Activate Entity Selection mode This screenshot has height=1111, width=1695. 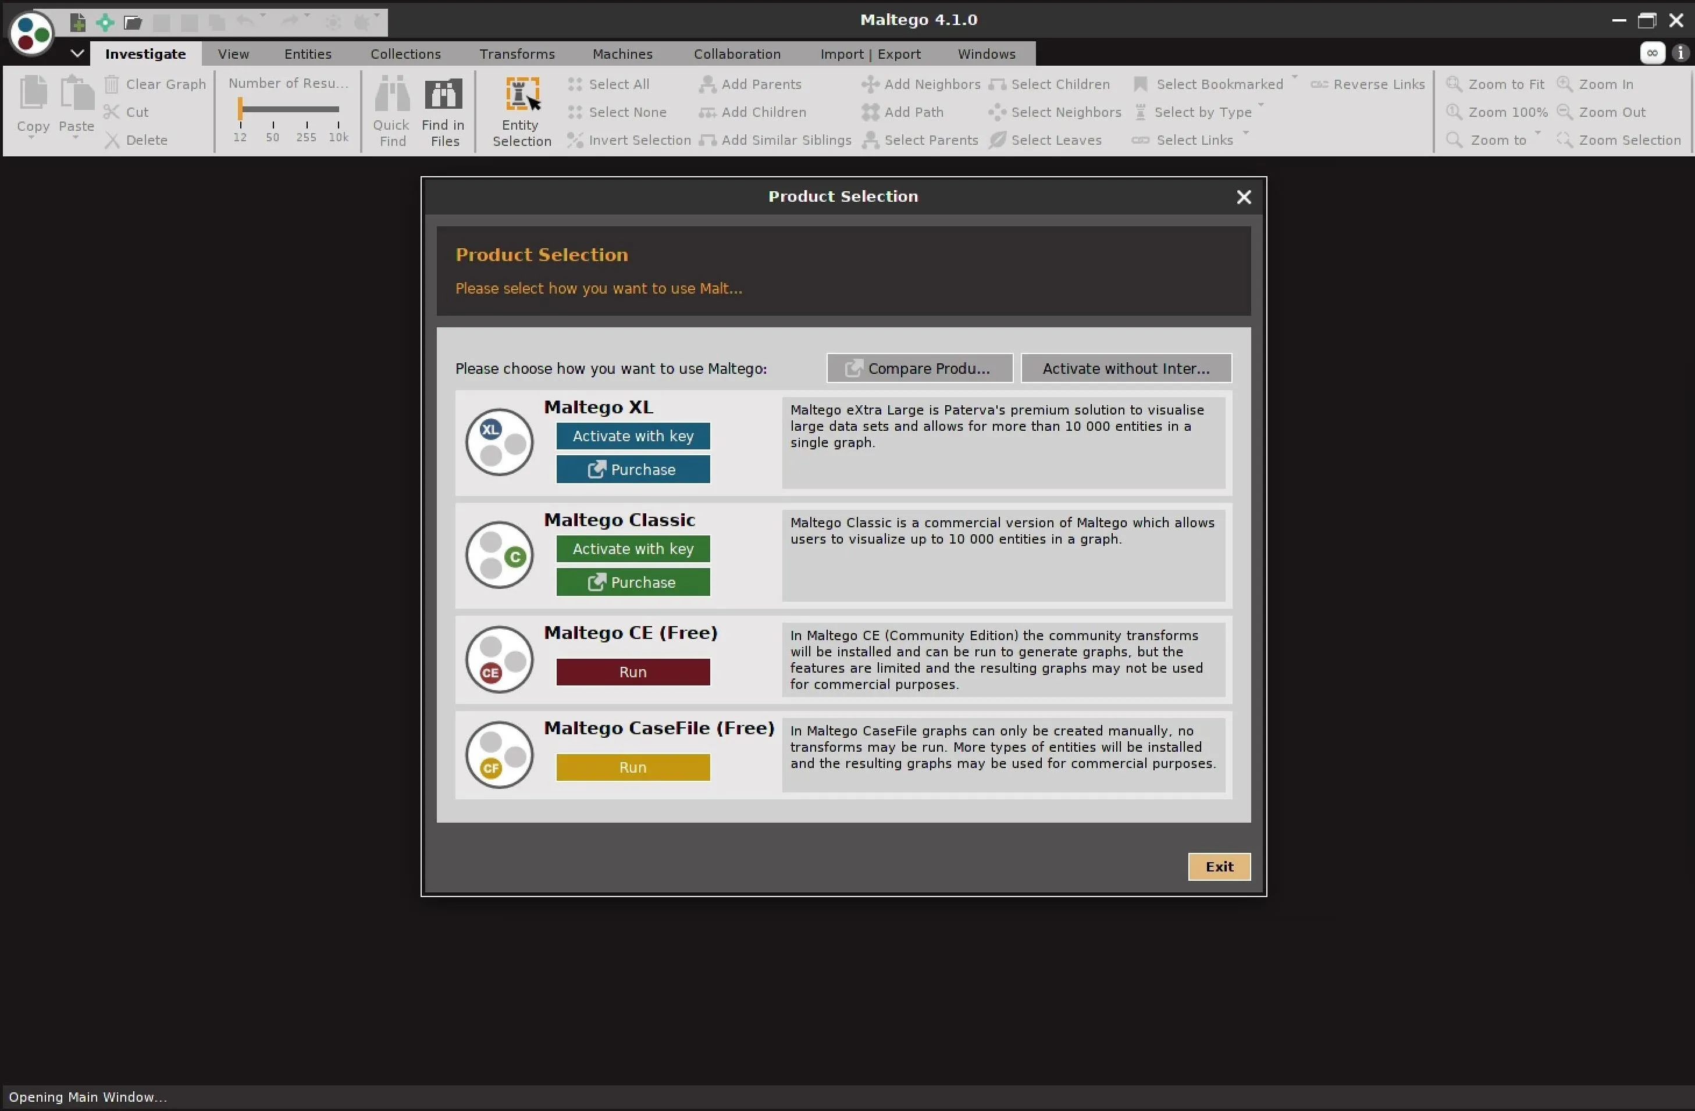click(x=522, y=112)
